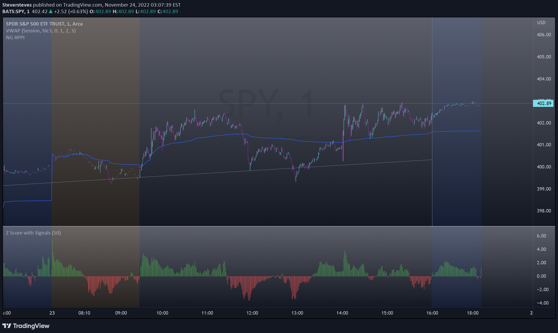Click the VWAP (Session, hlc3) indicator label

(41, 31)
